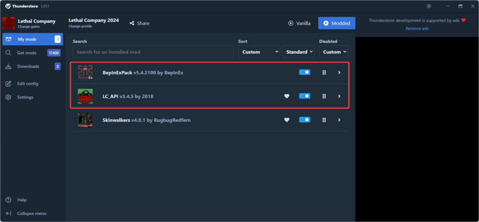Screen dimensions: 479x222
Task: Open the Sort Custom dropdown
Action: click(259, 52)
